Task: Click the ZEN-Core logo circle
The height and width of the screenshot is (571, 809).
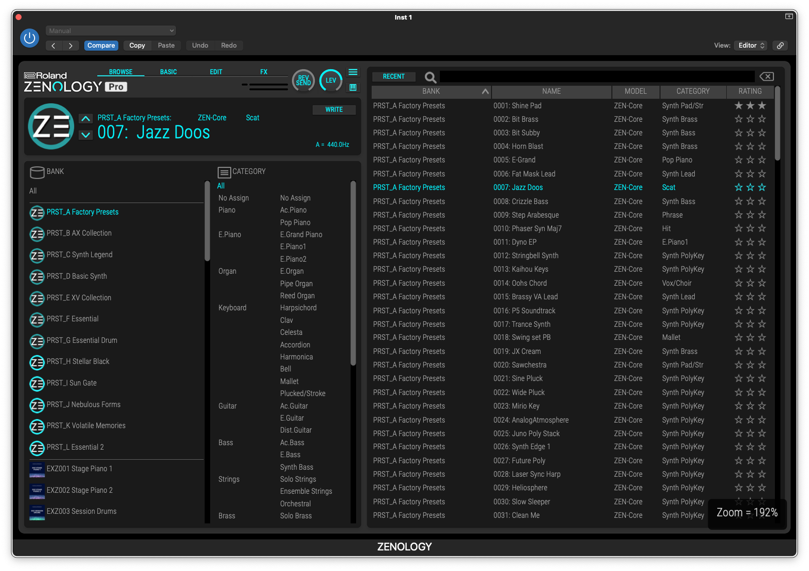Action: 51,126
